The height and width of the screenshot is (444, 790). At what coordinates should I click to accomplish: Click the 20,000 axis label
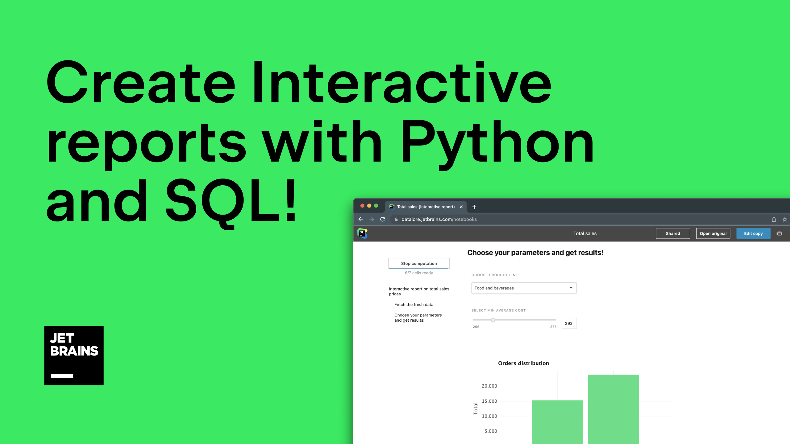tap(489, 386)
